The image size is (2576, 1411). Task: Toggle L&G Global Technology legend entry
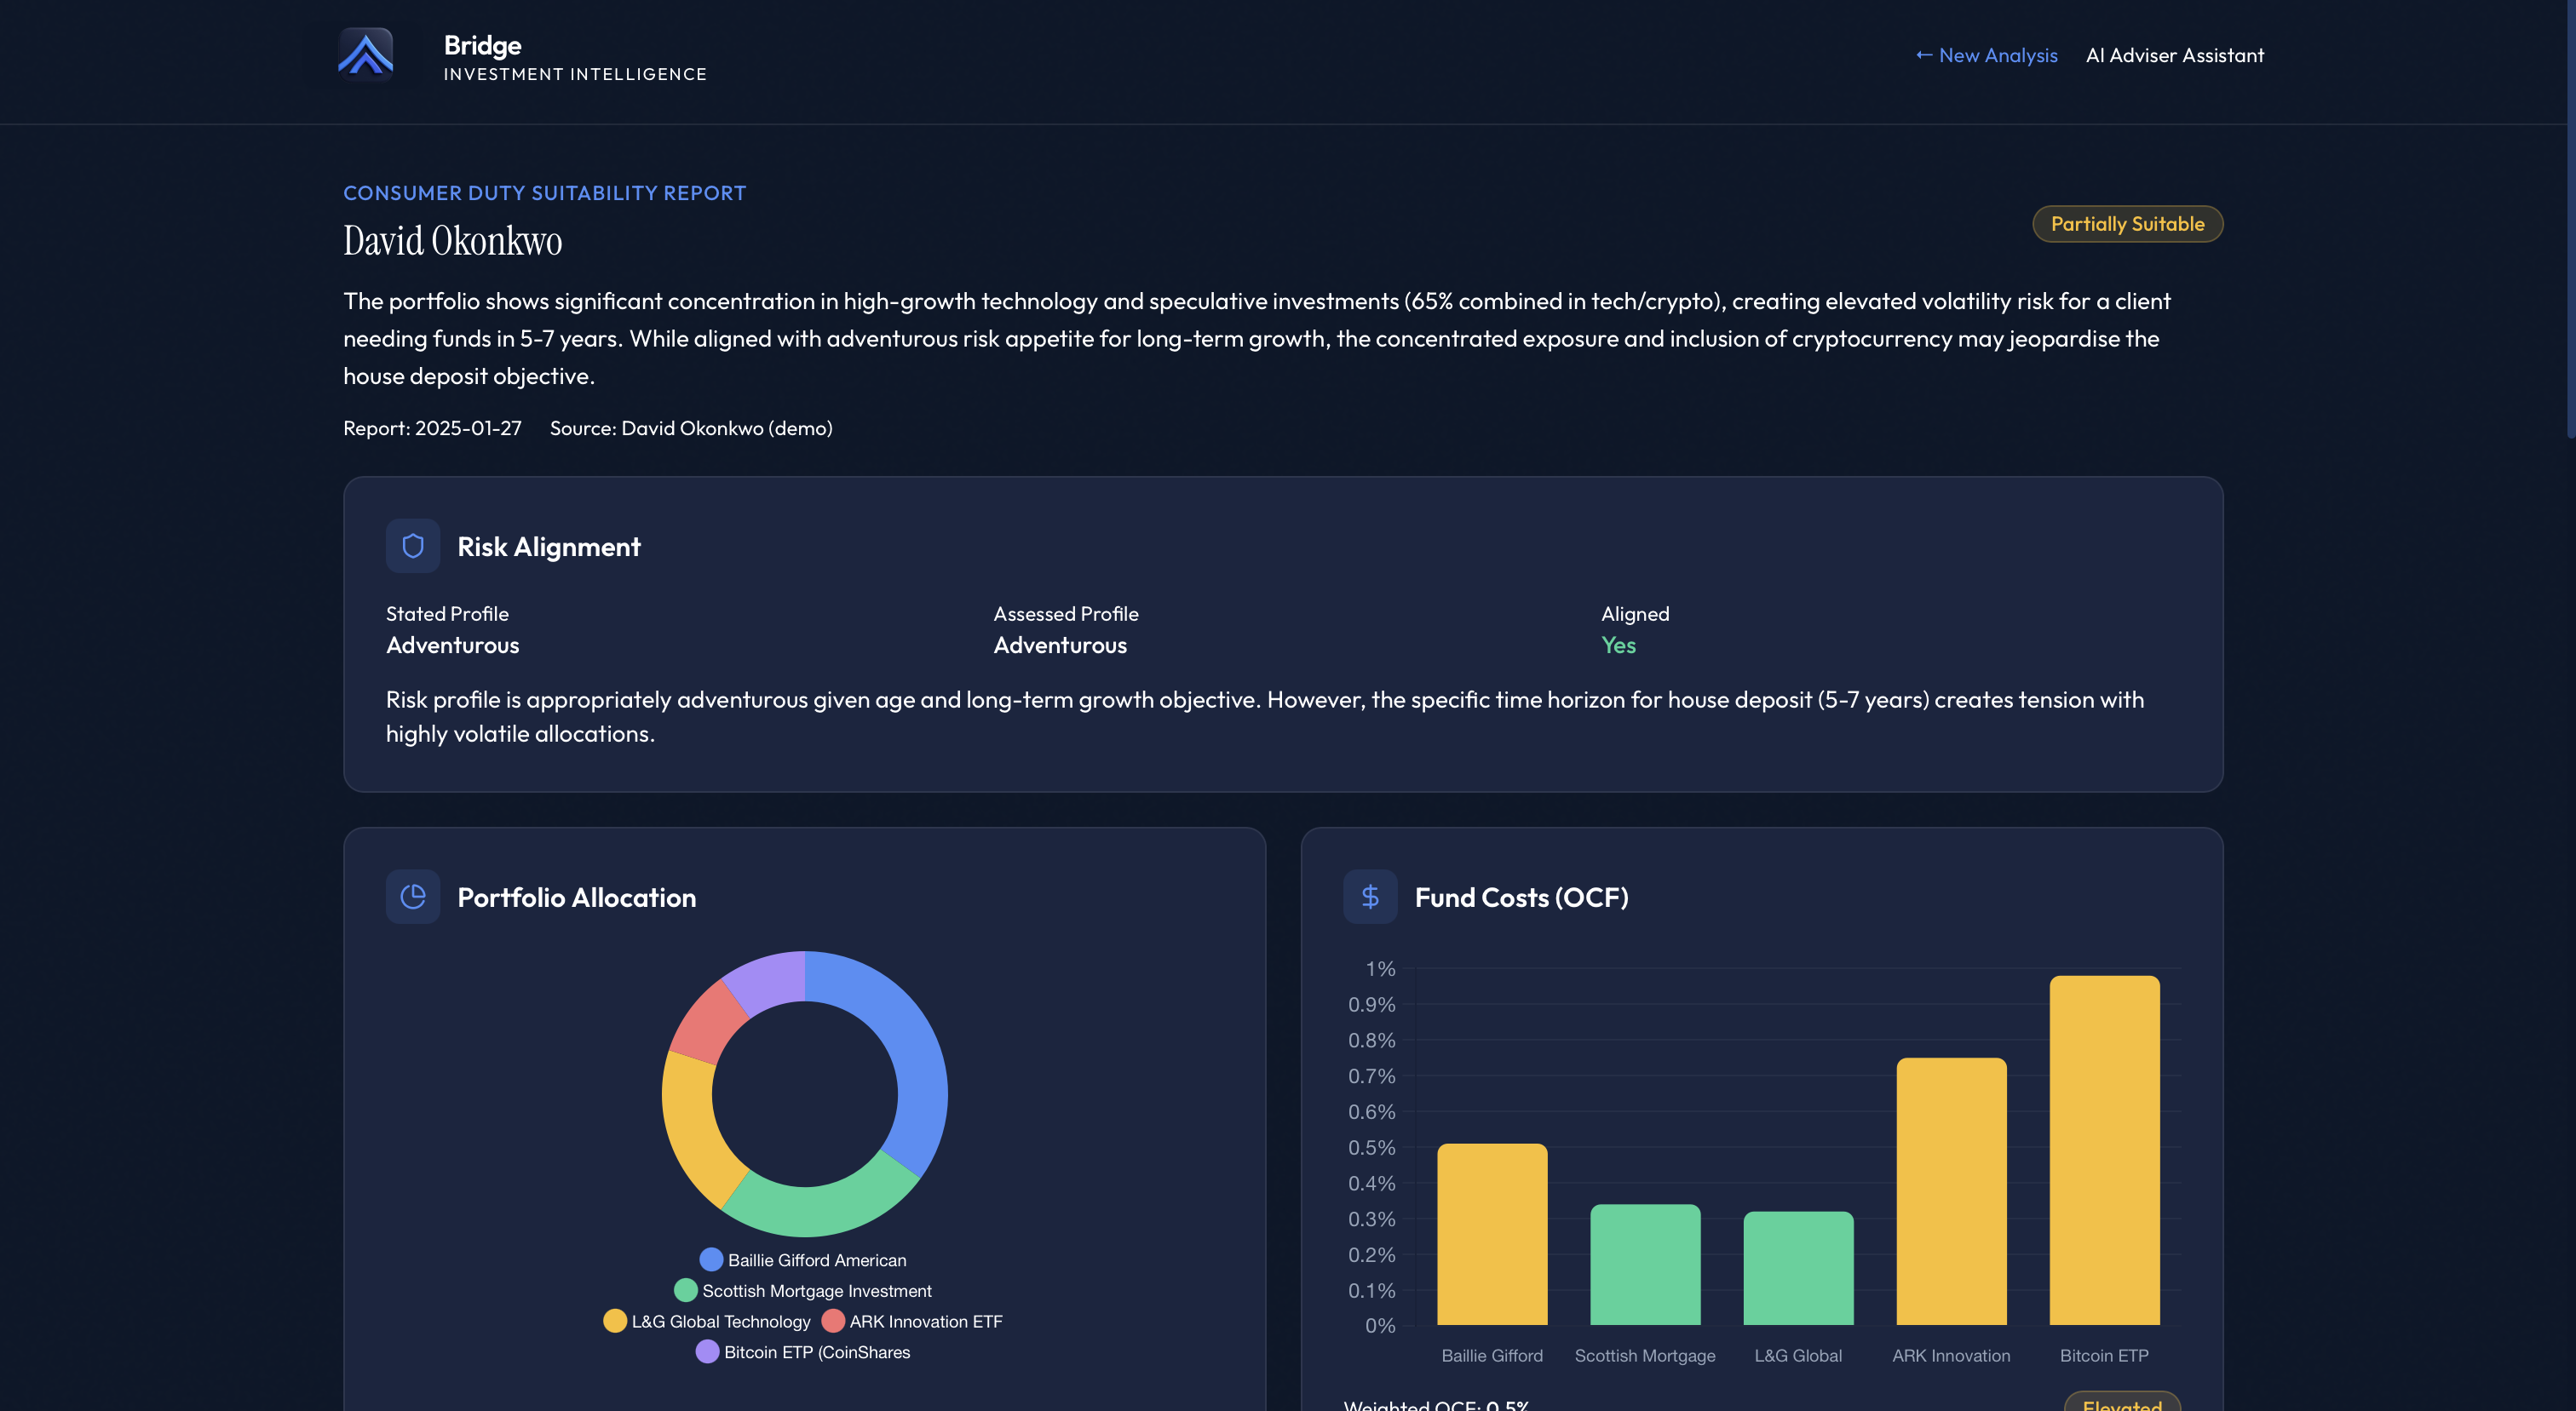(707, 1321)
